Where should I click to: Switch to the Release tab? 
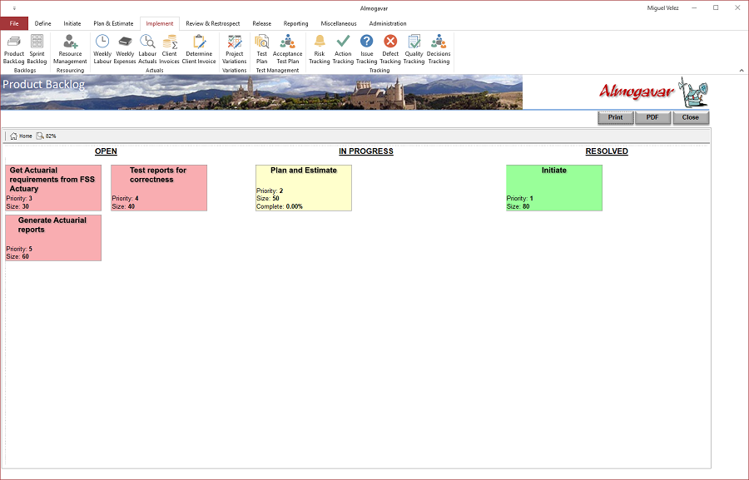262,23
